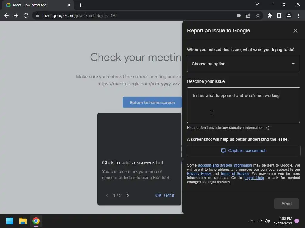The image size is (305, 228).
Task: Toggle the browser side panel
Action: [279, 15]
